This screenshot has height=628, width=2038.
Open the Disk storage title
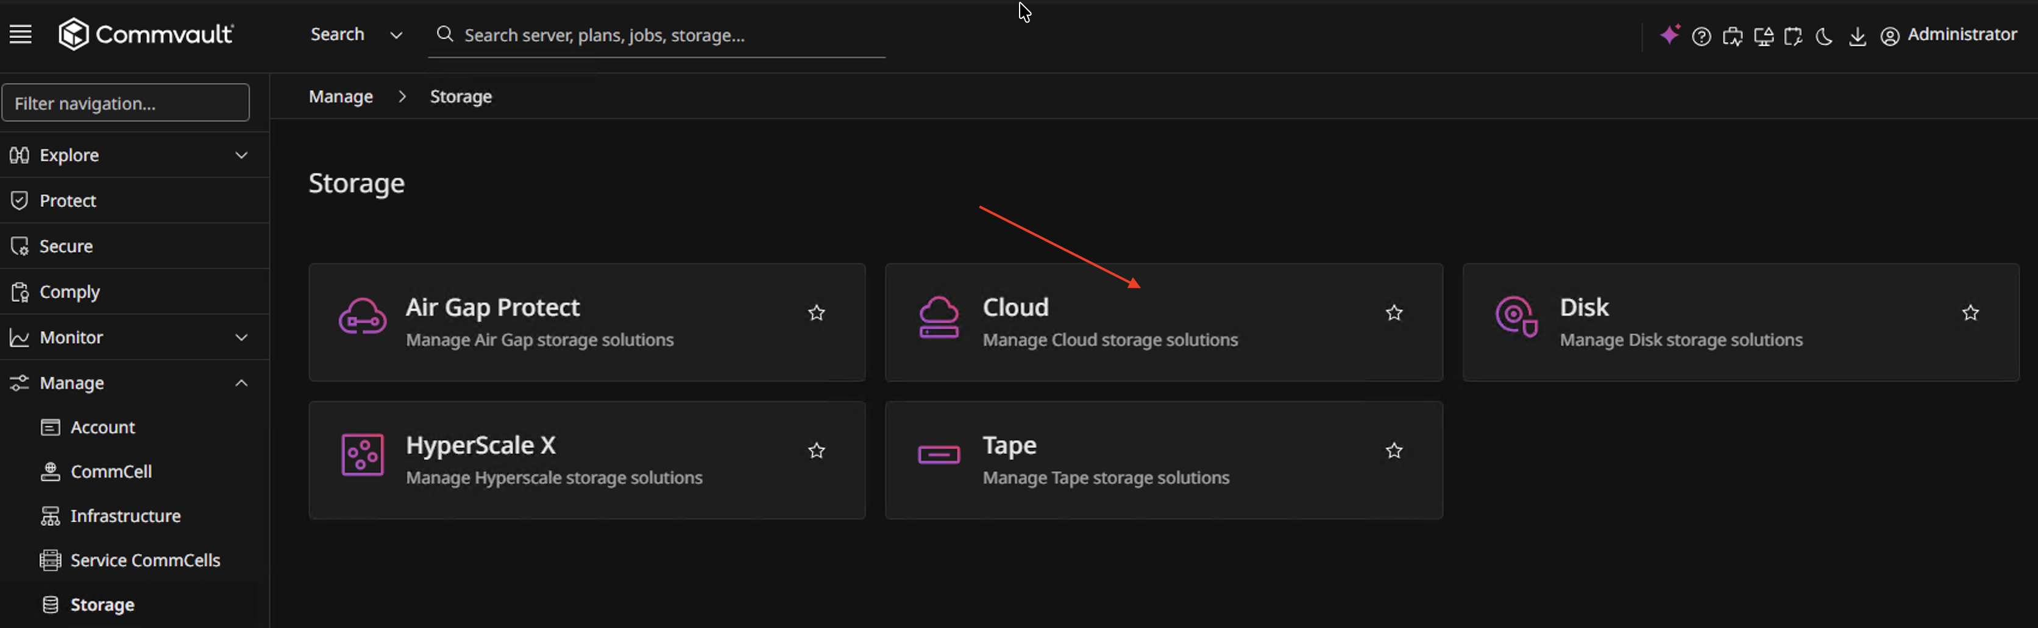(1584, 307)
